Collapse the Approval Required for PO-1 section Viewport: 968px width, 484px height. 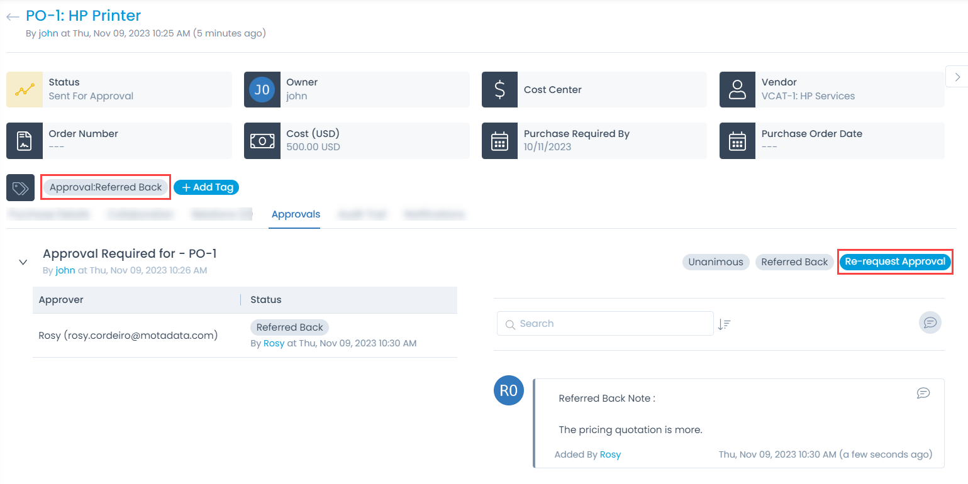pos(23,262)
